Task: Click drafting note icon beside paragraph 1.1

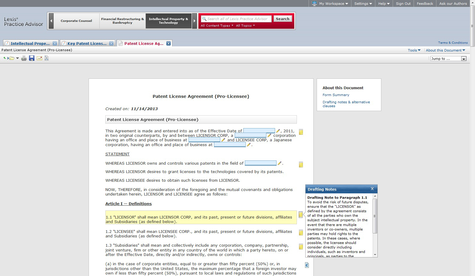Action: pos(301,214)
